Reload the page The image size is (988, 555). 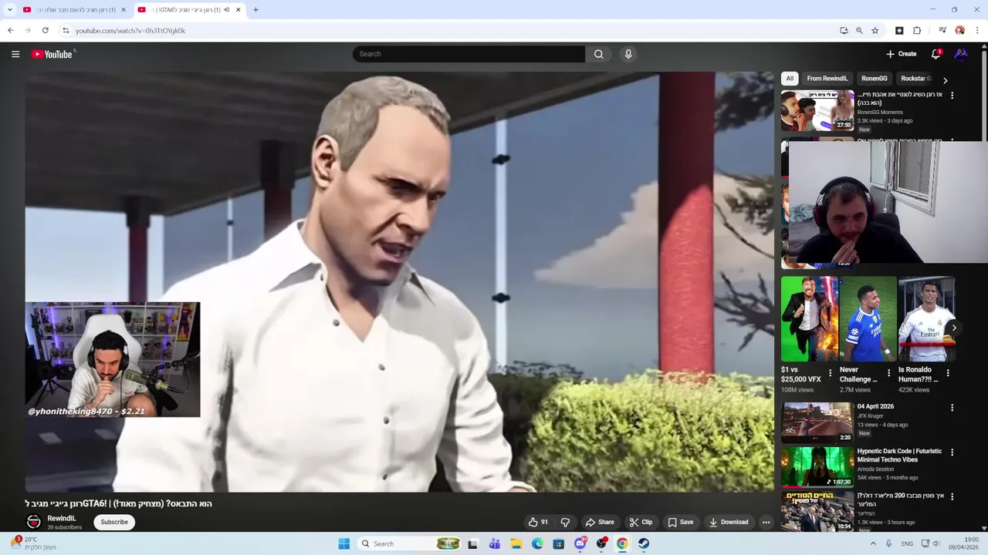coord(46,31)
